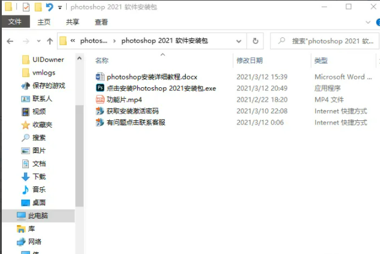Click the search magnifier icon
The height and width of the screenshot is (254, 380).
(281, 40)
